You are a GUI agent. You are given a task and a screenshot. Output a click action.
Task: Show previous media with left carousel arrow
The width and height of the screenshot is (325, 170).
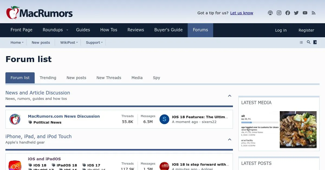[x=248, y=130]
